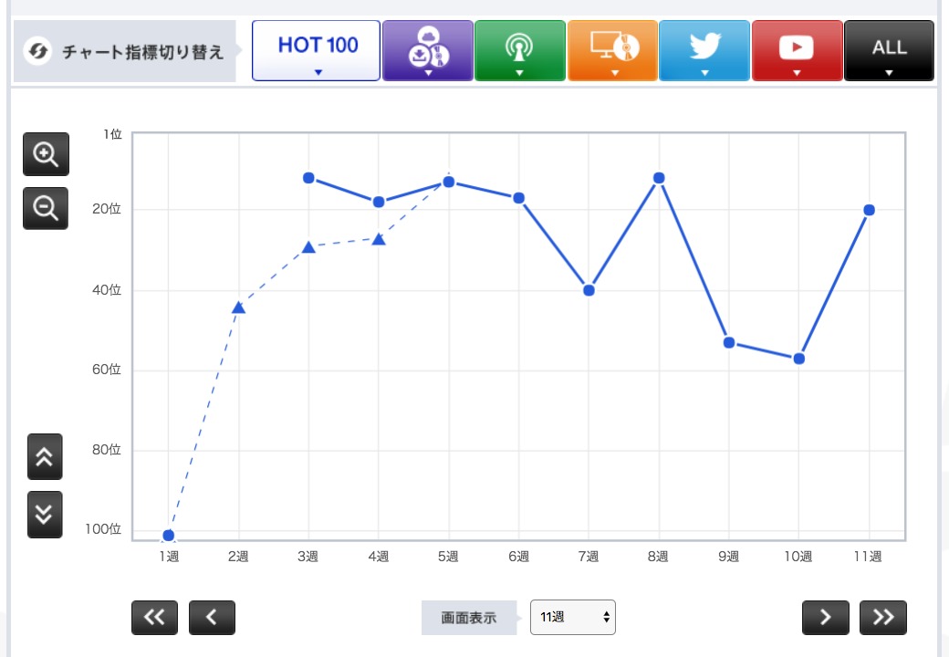The image size is (949, 657).
Task: Click the double up-chevron button
Action: pos(45,457)
